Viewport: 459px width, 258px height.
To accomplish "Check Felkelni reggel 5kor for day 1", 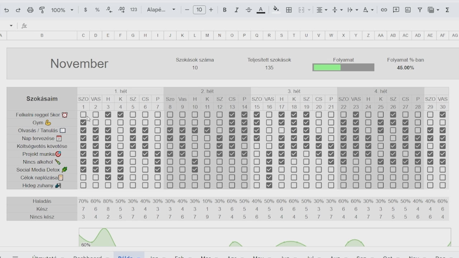I will tap(83, 115).
